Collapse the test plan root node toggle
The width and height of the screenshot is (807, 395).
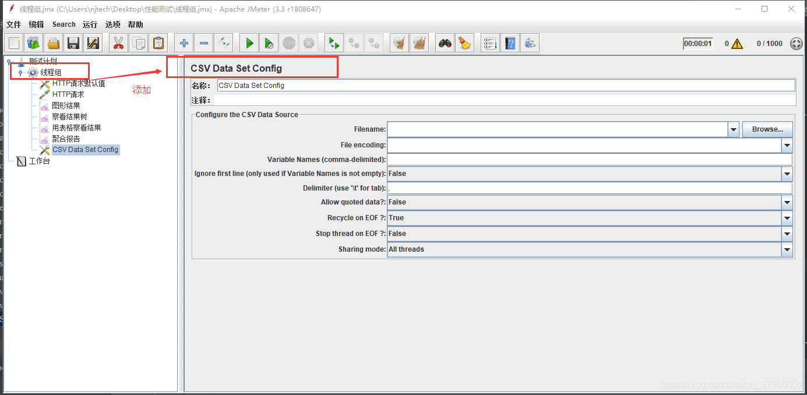click(x=9, y=62)
